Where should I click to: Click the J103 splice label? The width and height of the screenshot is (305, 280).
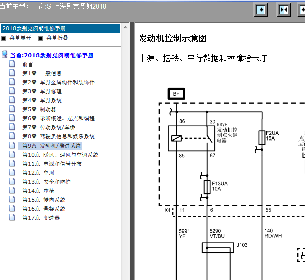(x=242, y=245)
